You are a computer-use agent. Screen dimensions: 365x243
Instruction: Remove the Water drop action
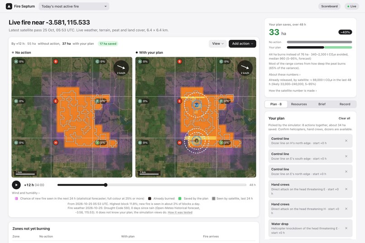[x=346, y=228]
